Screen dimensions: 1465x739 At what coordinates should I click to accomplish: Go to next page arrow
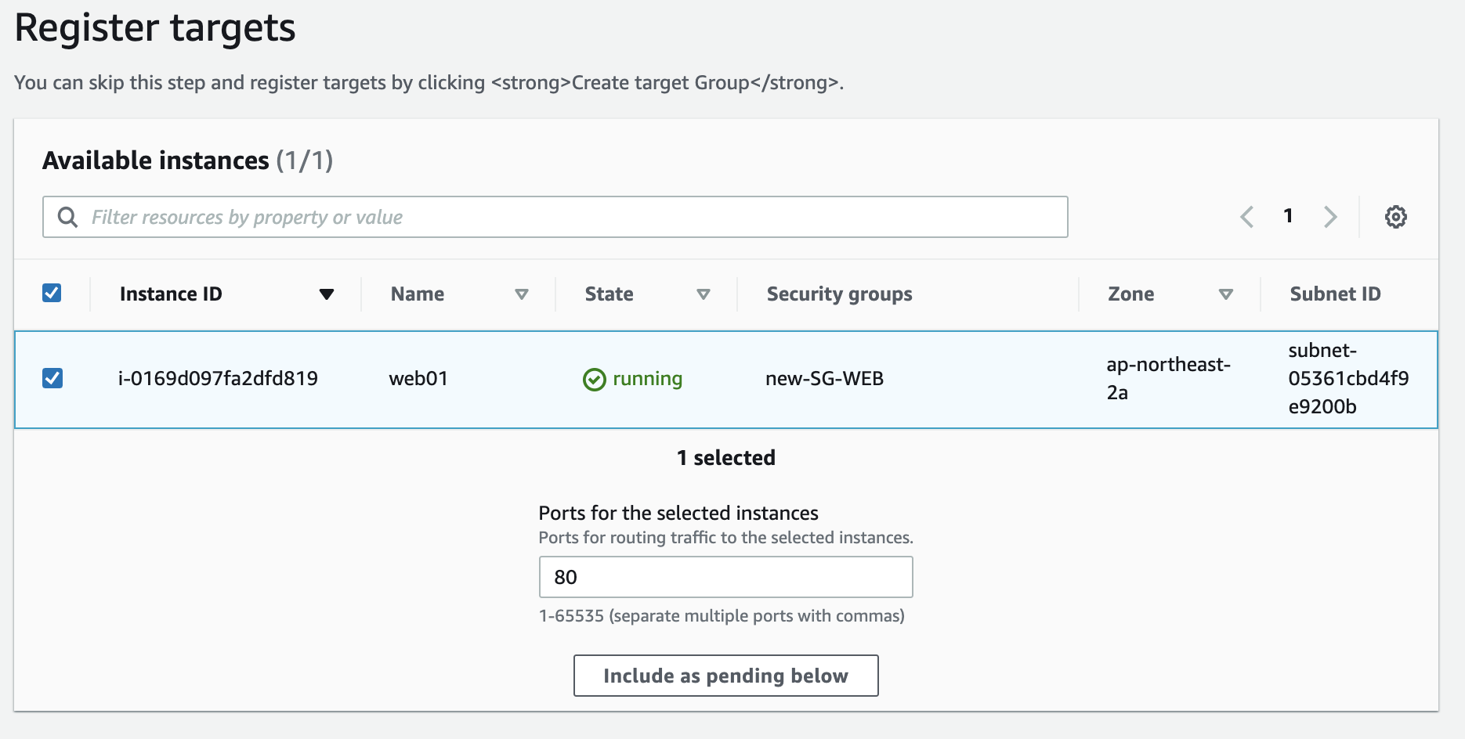(x=1330, y=217)
